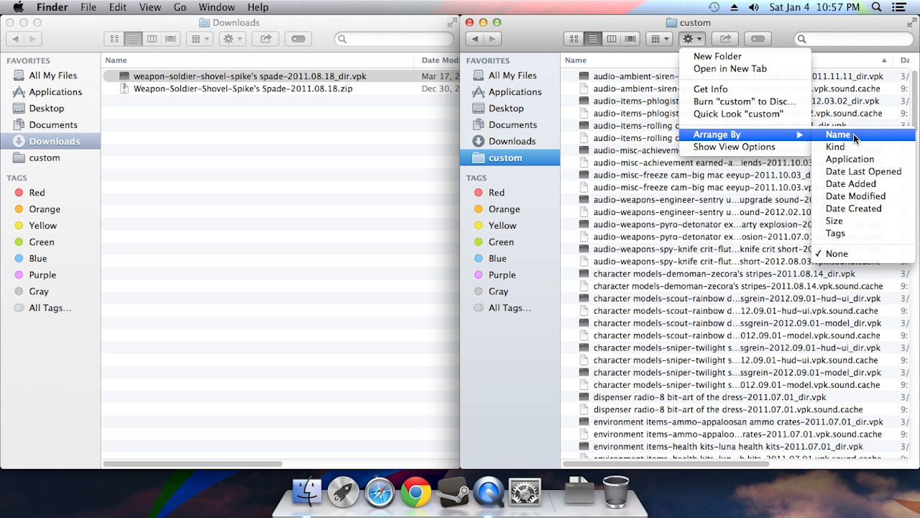Click Action gear menu in custom window
Image resolution: width=920 pixels, height=518 pixels.
pos(692,39)
